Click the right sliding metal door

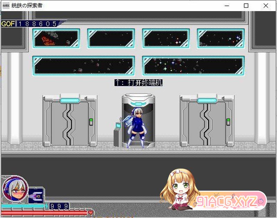(x=207, y=121)
